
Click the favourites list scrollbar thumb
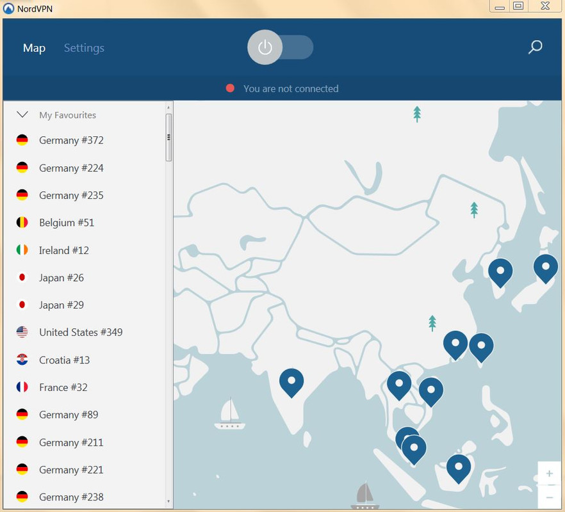pos(168,138)
